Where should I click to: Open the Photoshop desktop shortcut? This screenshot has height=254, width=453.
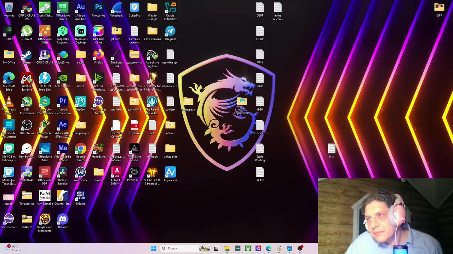point(98,10)
